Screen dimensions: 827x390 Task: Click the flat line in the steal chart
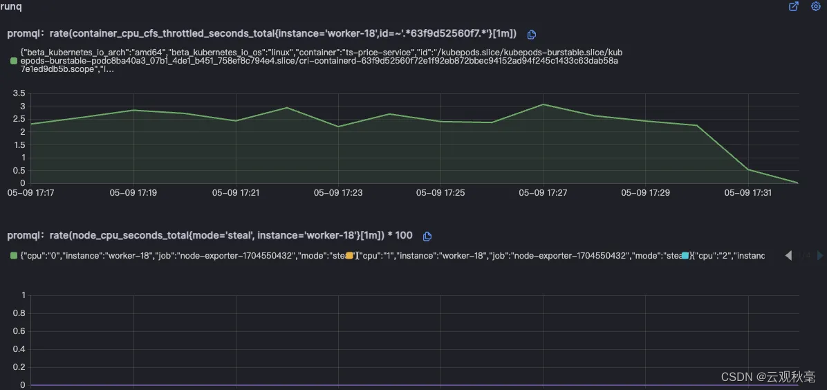coord(415,385)
